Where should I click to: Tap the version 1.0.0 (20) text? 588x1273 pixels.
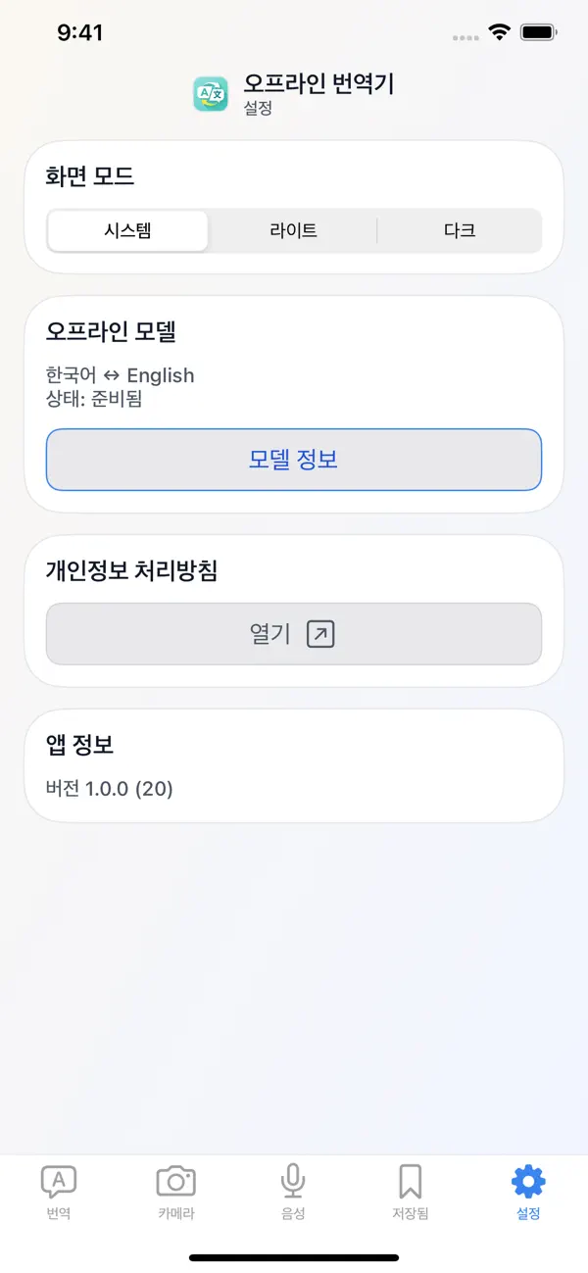pyautogui.click(x=110, y=787)
